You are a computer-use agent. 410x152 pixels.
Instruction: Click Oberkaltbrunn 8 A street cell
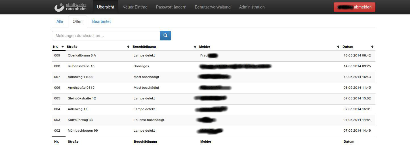coord(82,55)
